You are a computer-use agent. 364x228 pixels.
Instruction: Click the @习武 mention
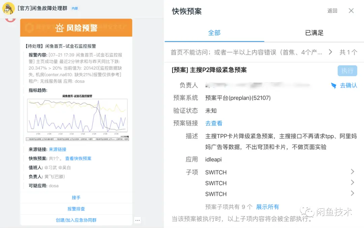click(50, 167)
